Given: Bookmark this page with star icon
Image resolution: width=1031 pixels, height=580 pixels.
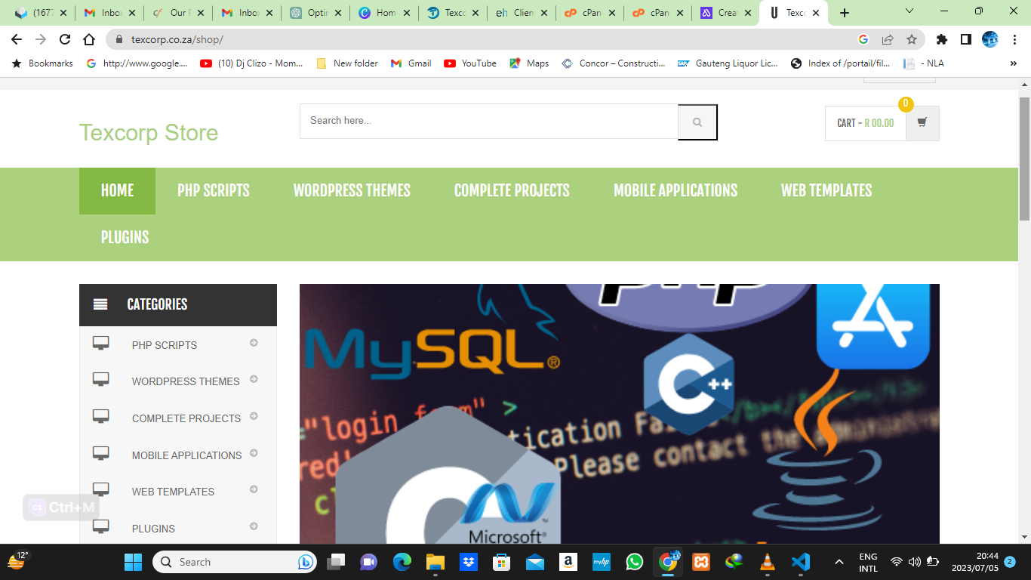Looking at the screenshot, I should 912,40.
